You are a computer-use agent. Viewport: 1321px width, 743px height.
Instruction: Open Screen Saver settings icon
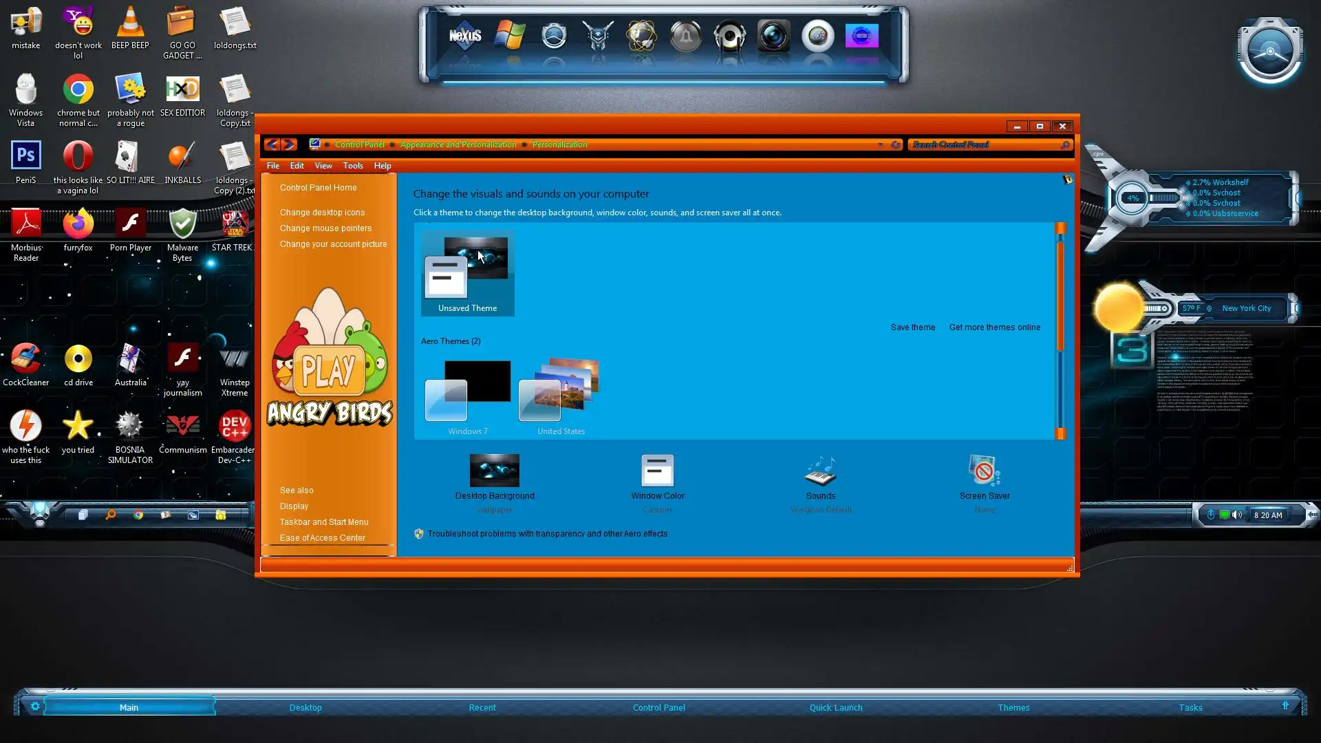(984, 471)
